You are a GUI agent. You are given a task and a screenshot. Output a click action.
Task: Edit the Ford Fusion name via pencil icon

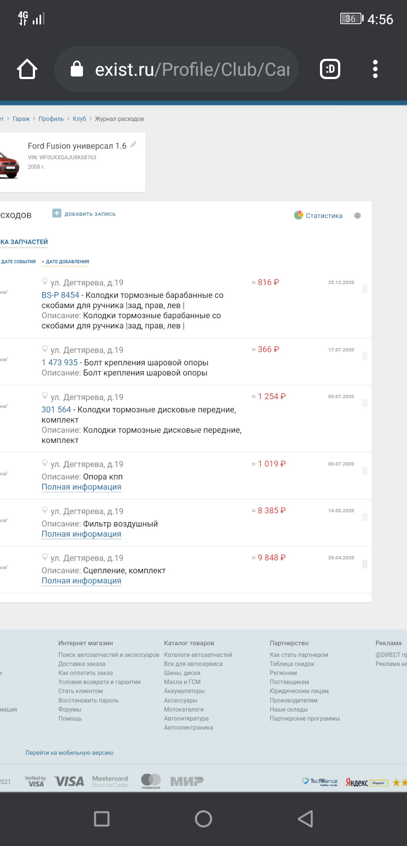click(x=133, y=144)
